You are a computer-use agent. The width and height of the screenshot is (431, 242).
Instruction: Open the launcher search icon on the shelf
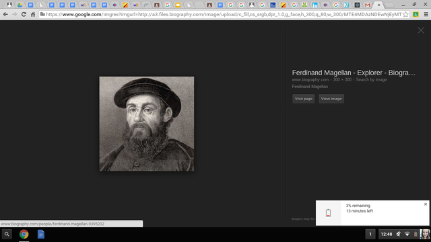pyautogui.click(x=7, y=235)
